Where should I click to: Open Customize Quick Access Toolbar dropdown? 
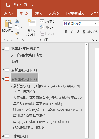[41, 5]
